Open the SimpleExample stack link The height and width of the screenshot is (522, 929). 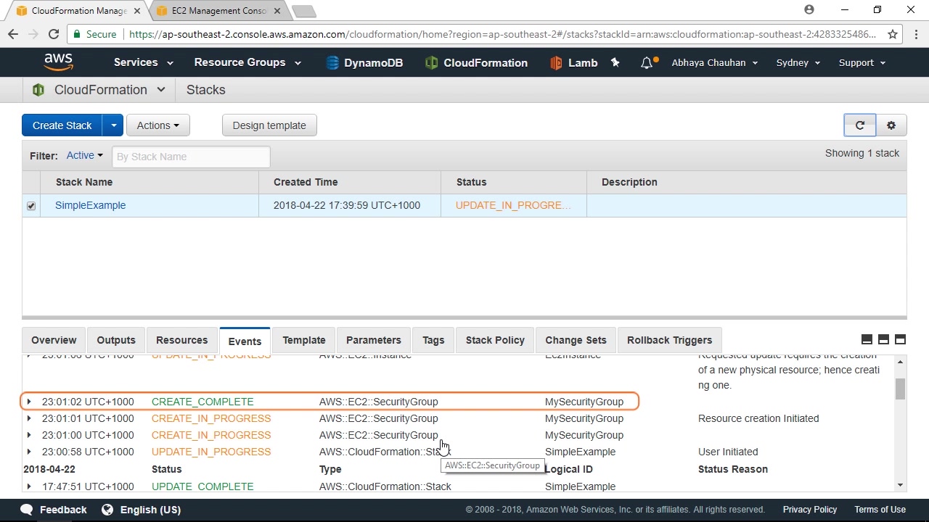[91, 205]
